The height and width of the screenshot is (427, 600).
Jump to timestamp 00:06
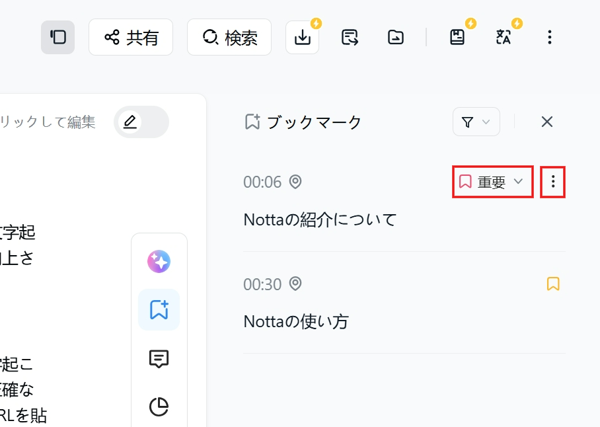[262, 182]
